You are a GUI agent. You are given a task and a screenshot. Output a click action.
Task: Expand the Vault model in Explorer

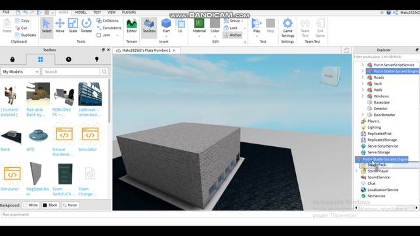pyautogui.click(x=363, y=83)
